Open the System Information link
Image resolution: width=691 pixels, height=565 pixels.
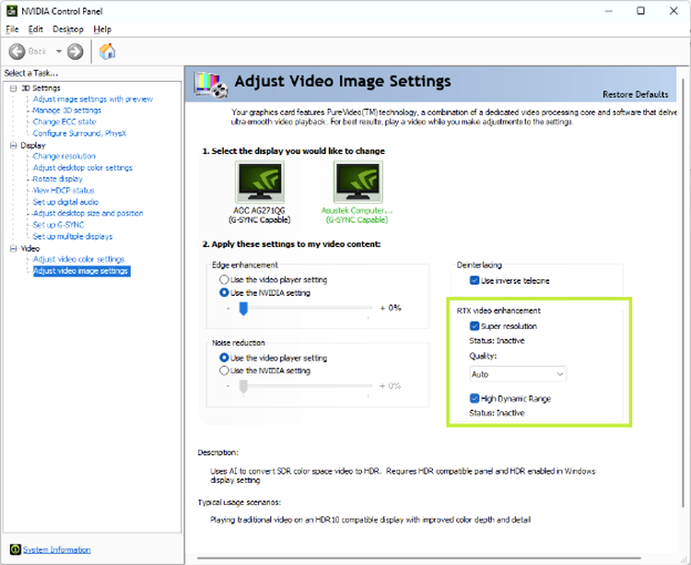(x=57, y=549)
